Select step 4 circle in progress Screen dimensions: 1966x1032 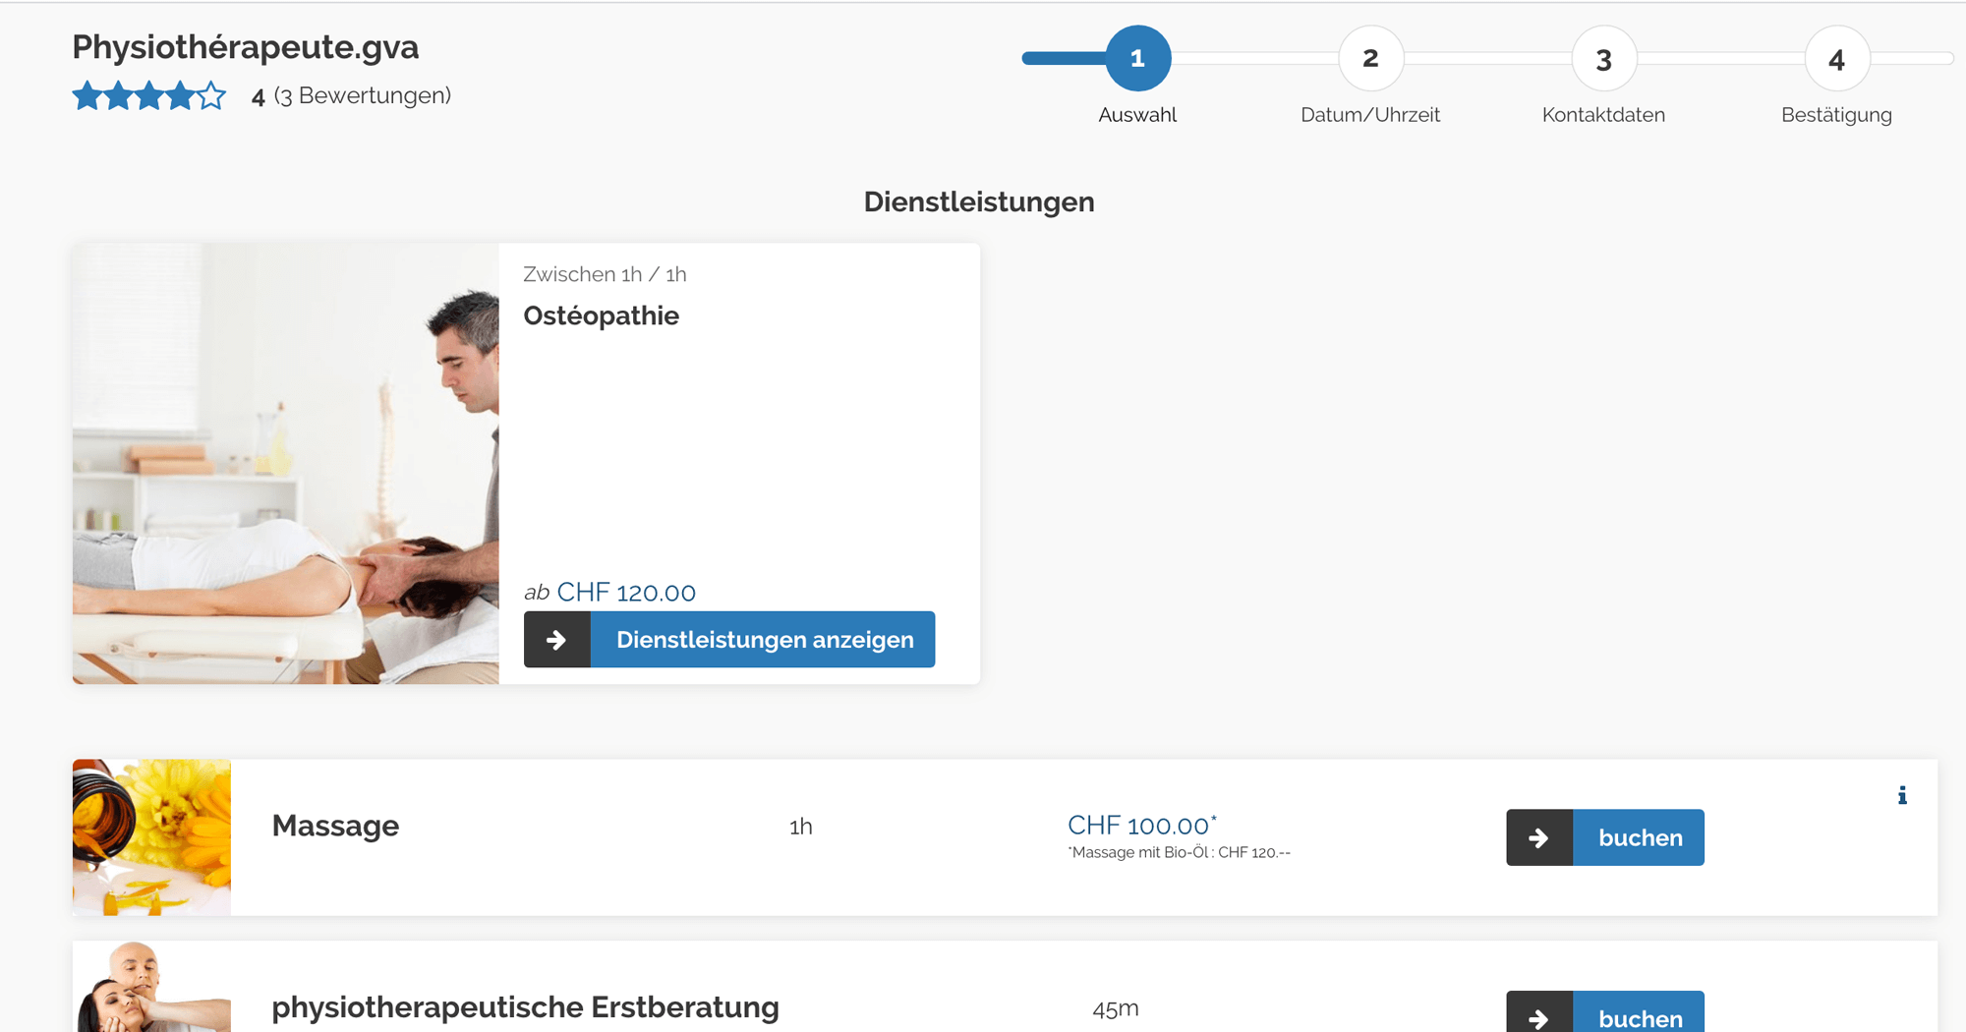(x=1836, y=59)
